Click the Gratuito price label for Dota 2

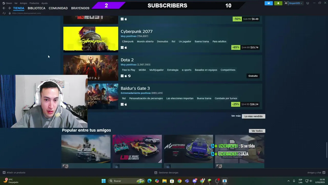pyautogui.click(x=253, y=76)
